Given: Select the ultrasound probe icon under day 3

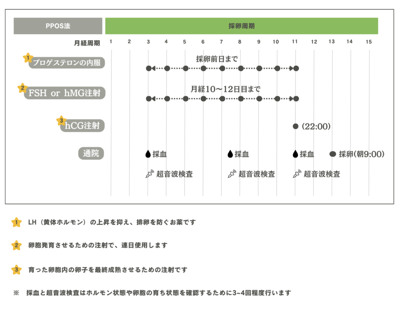Looking at the screenshot, I should pos(148,174).
